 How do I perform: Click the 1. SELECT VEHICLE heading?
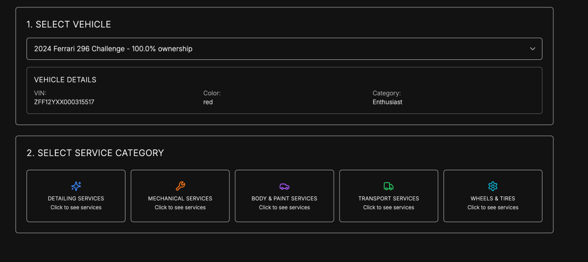[x=69, y=24]
